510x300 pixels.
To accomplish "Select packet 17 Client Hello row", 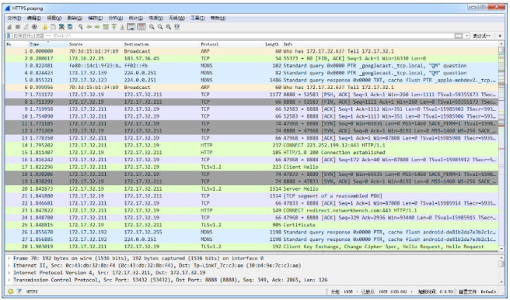I will pos(251,167).
